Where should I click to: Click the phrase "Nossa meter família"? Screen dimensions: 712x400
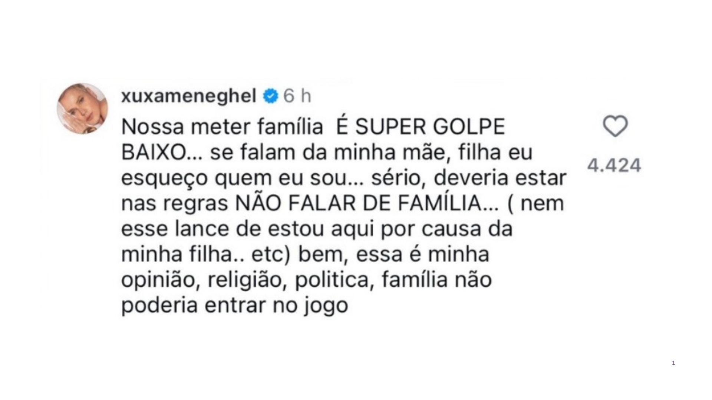[222, 127]
